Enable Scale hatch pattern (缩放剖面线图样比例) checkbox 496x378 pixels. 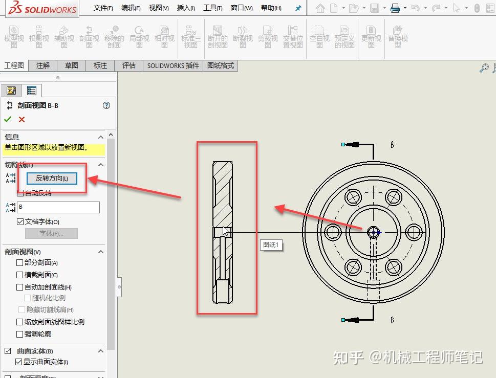point(19,322)
